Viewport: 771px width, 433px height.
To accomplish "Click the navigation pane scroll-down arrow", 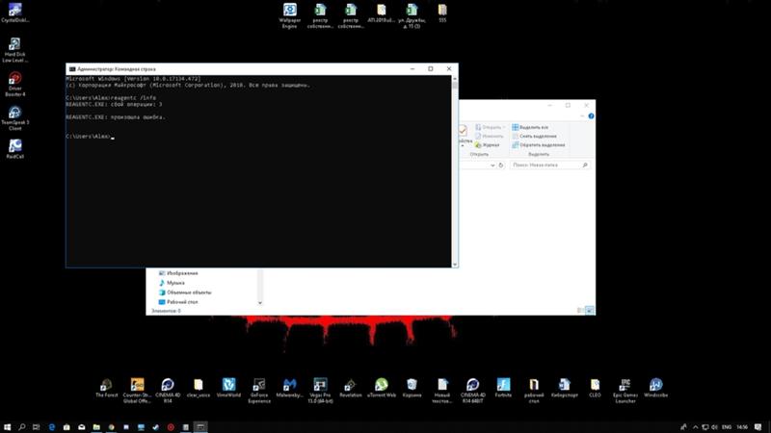I will (x=260, y=302).
